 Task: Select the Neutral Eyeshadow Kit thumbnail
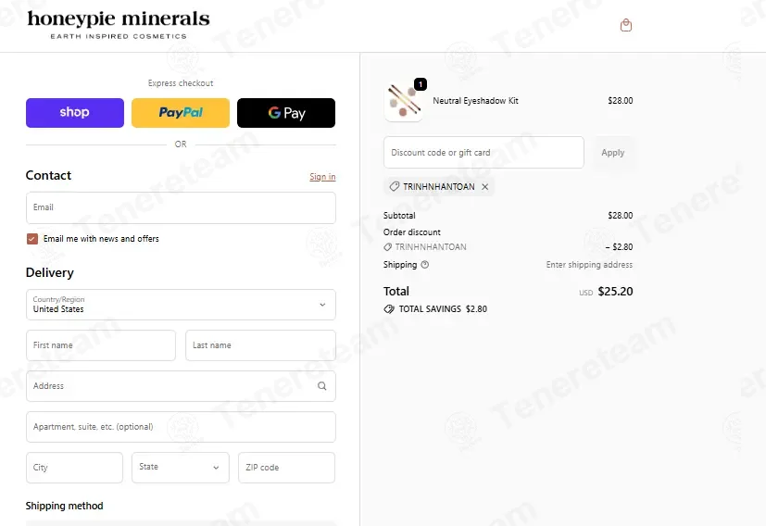pos(404,101)
